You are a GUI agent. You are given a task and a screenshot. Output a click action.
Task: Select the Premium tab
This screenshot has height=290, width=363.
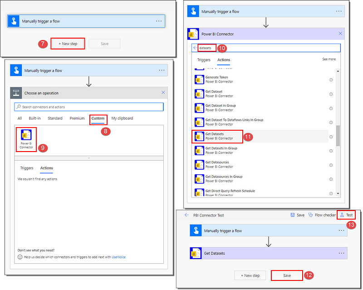pyautogui.click(x=77, y=118)
